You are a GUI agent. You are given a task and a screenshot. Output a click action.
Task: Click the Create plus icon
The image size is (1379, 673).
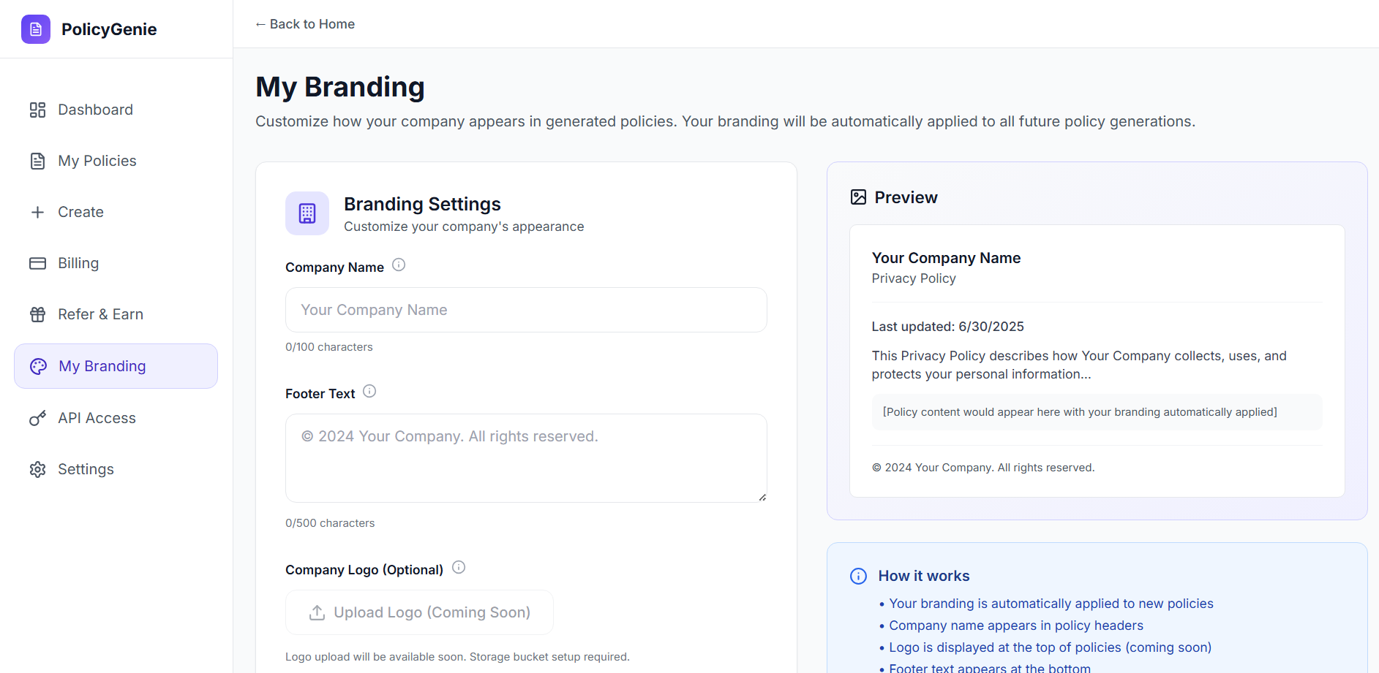38,212
